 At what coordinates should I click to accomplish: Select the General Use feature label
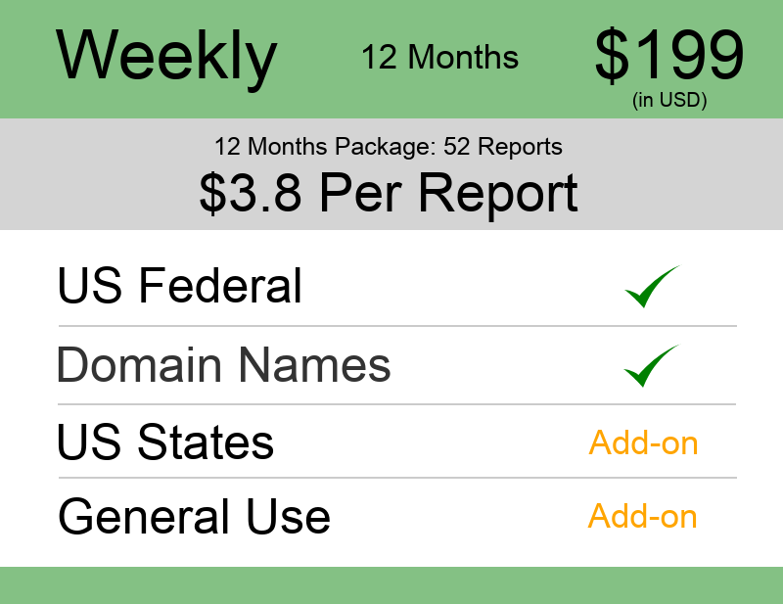[194, 516]
